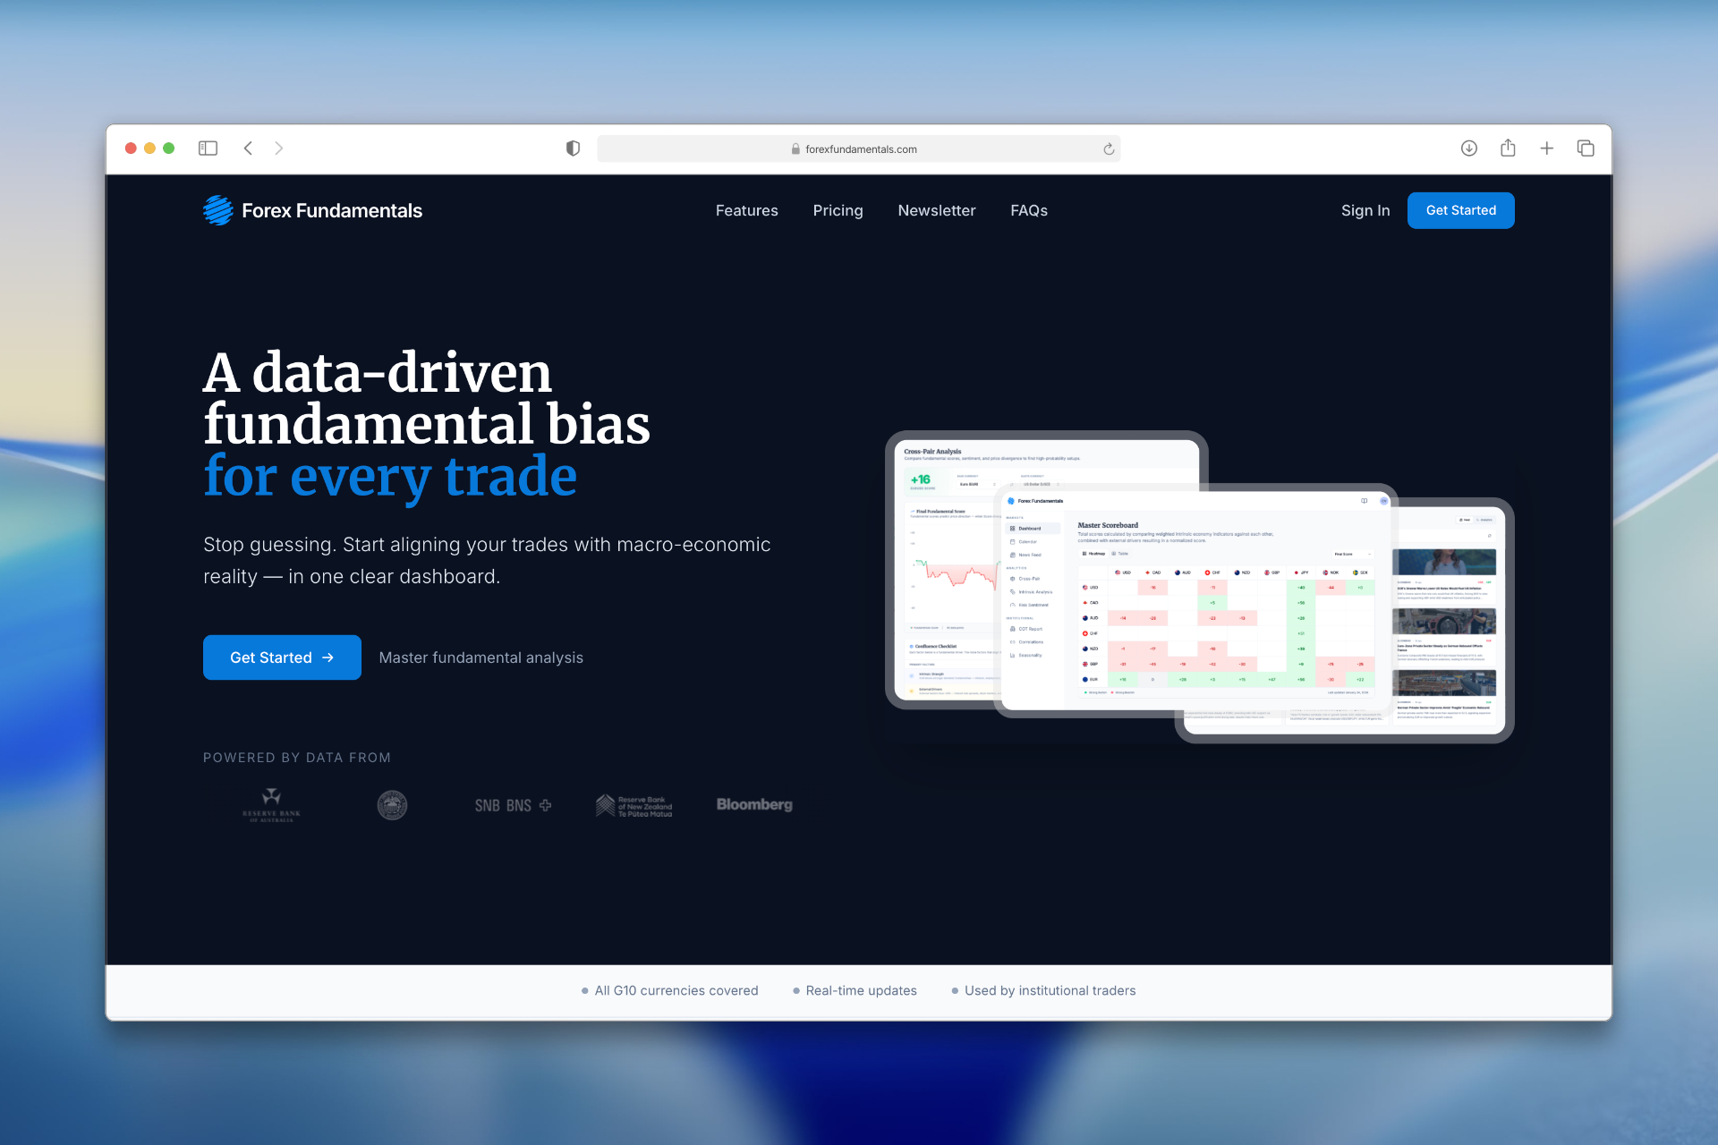Viewport: 1718px width, 1145px height.
Task: Go to the Pricing nav link
Action: pos(838,210)
